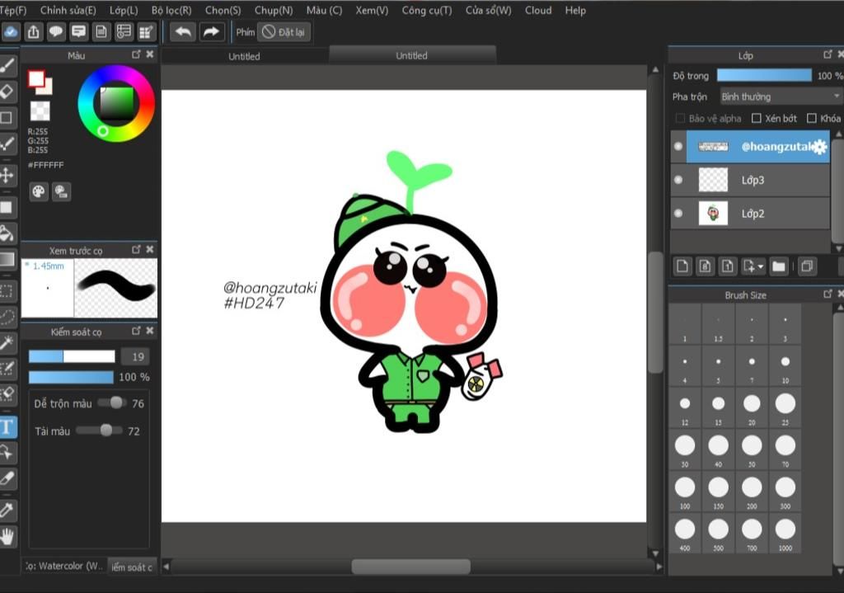Check the Bảo vệ alpha checkbox
The height and width of the screenshot is (593, 844).
[680, 118]
